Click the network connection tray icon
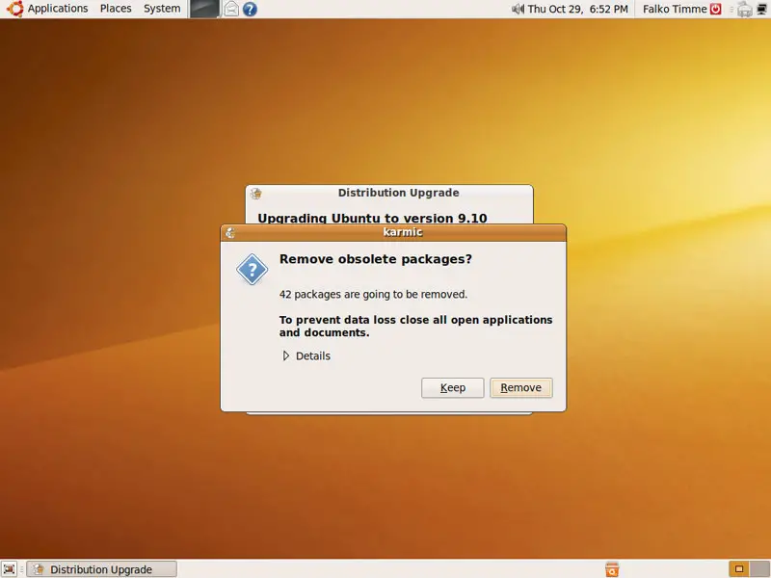The width and height of the screenshot is (771, 578). [x=762, y=10]
